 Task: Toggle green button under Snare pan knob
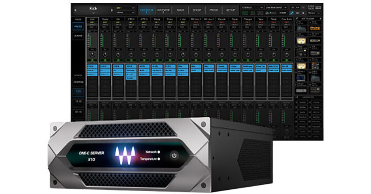point(105,60)
